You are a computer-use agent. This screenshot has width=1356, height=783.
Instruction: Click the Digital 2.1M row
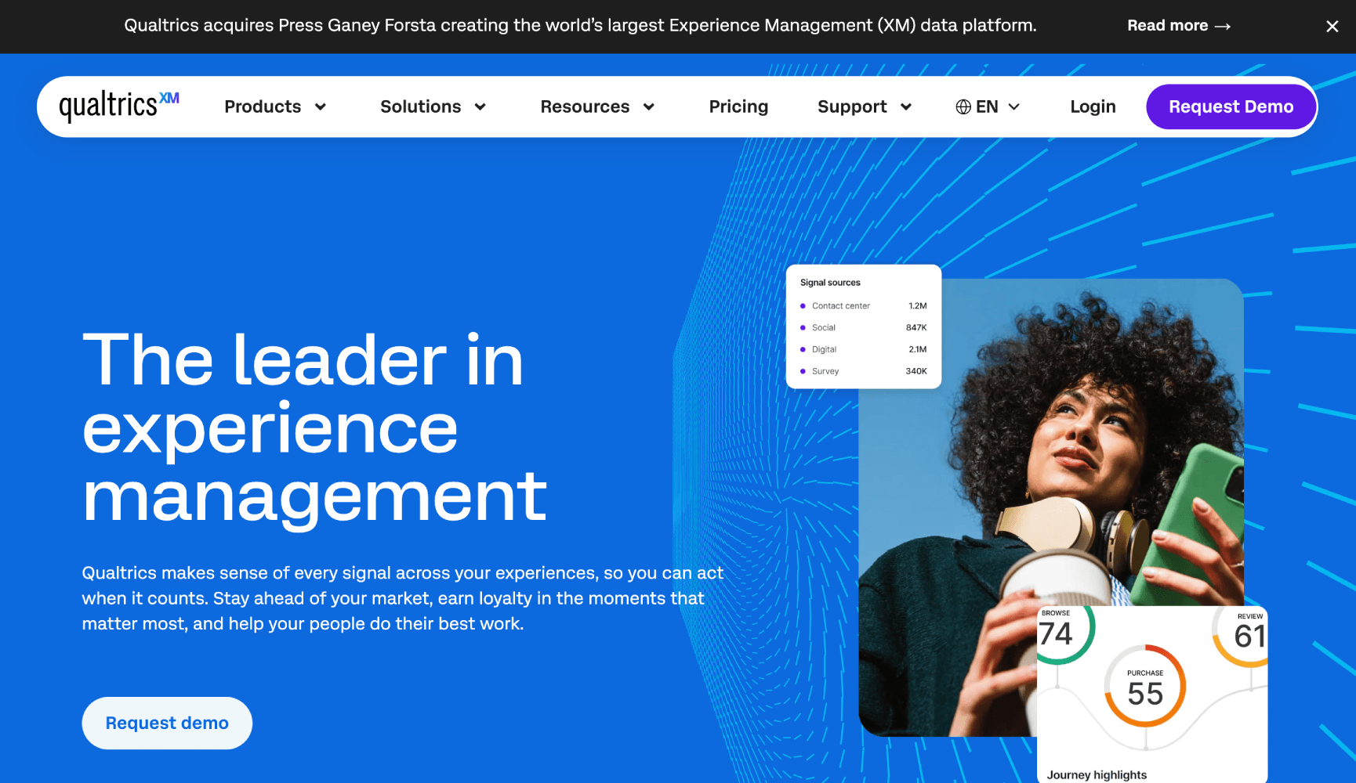coord(863,349)
